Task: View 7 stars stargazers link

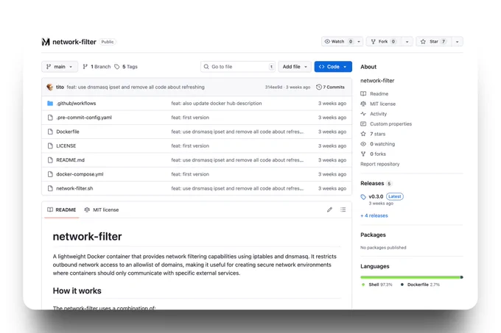Action: (x=378, y=134)
